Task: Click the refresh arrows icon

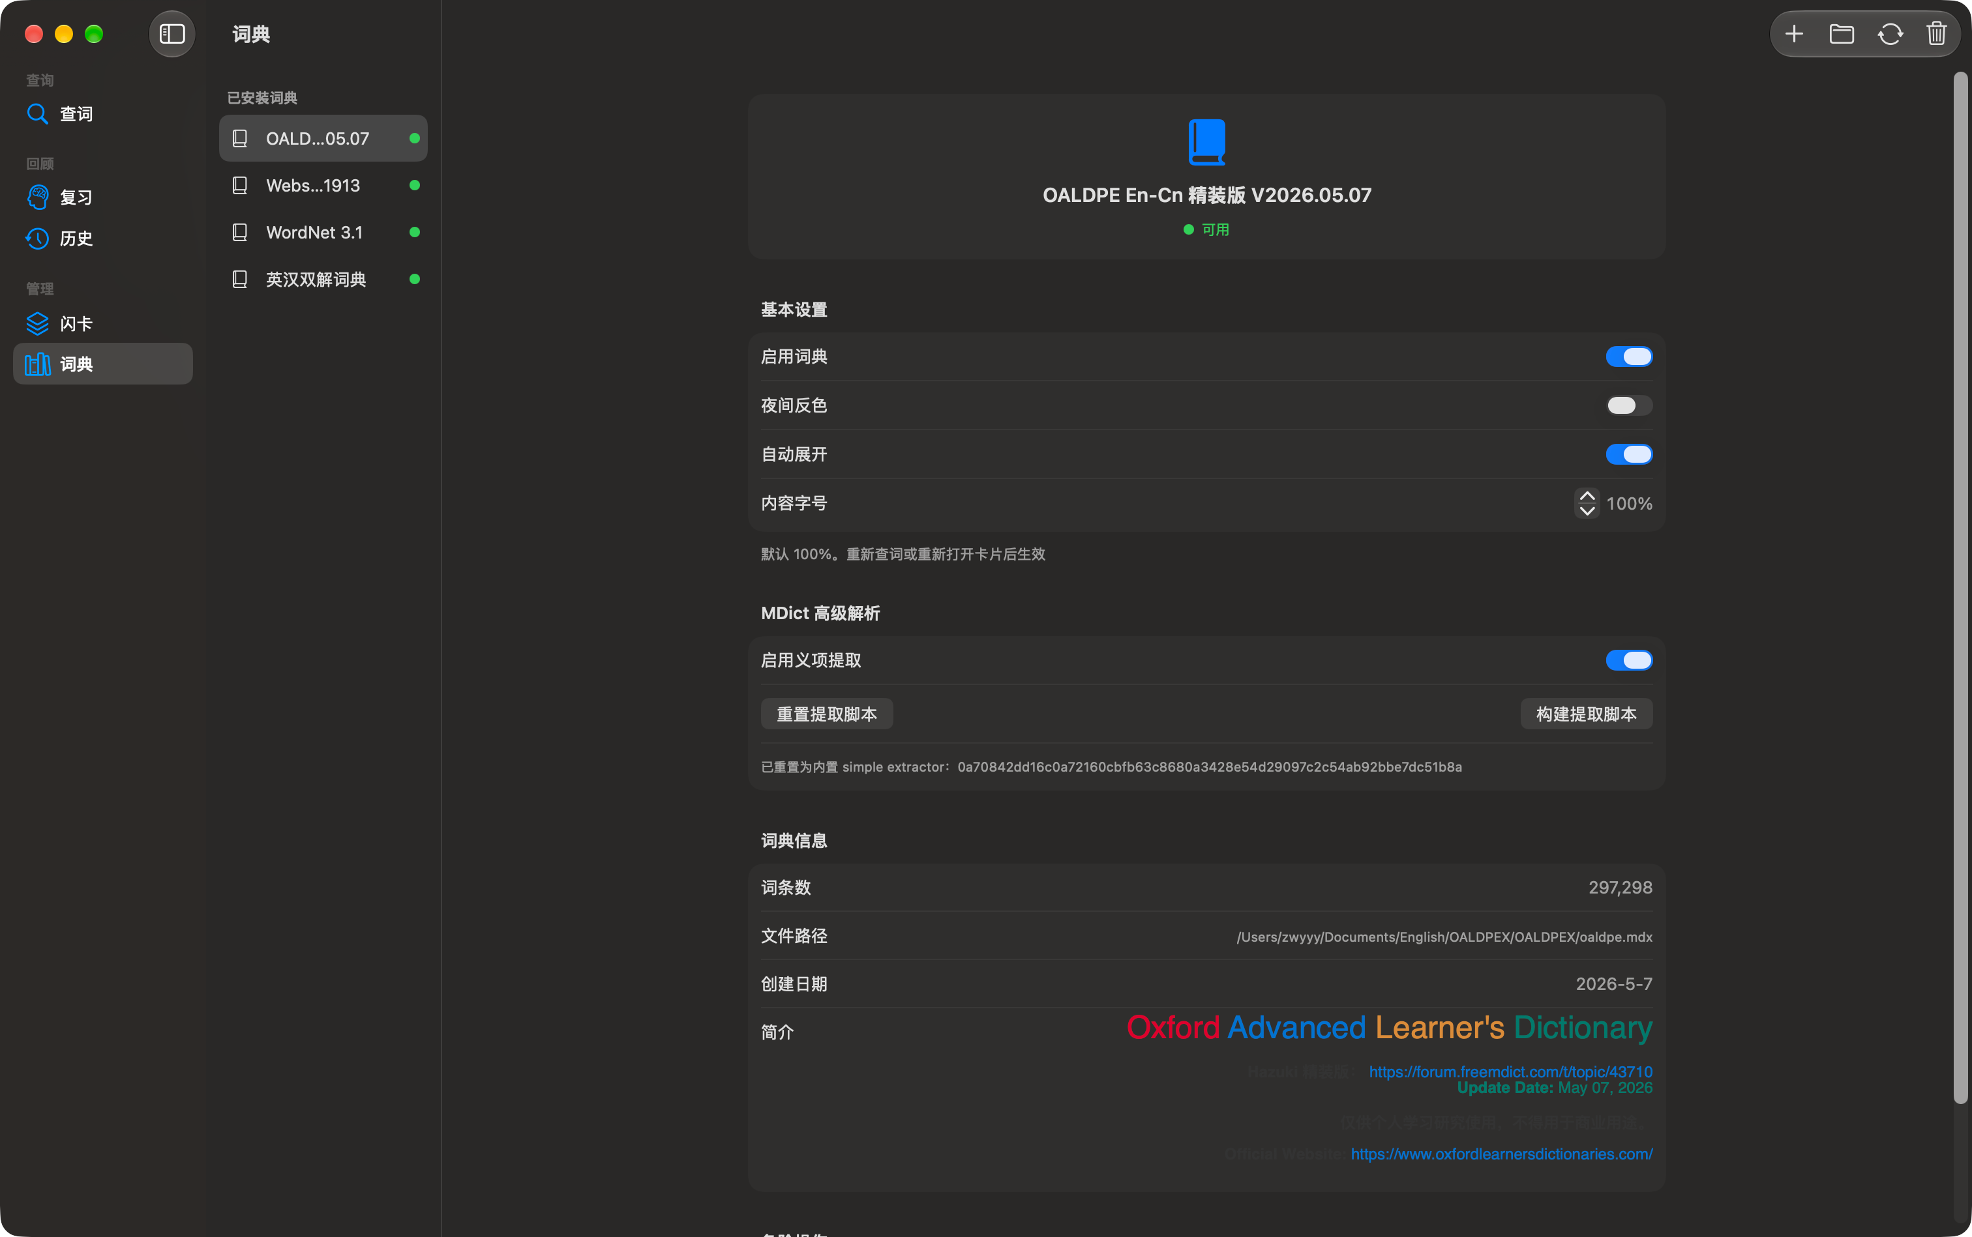Action: (x=1889, y=33)
